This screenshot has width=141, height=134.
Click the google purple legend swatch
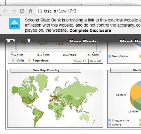110,124
